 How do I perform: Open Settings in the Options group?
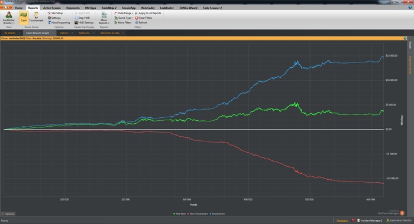tap(54, 18)
